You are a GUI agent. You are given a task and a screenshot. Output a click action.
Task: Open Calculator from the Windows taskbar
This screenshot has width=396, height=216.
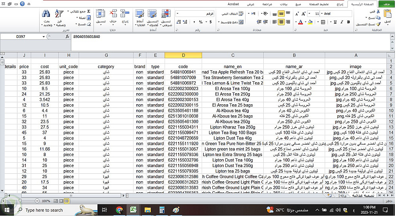(162, 210)
